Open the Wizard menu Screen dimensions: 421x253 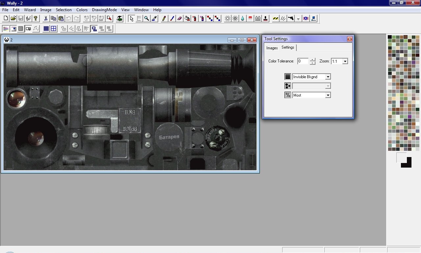[30, 10]
